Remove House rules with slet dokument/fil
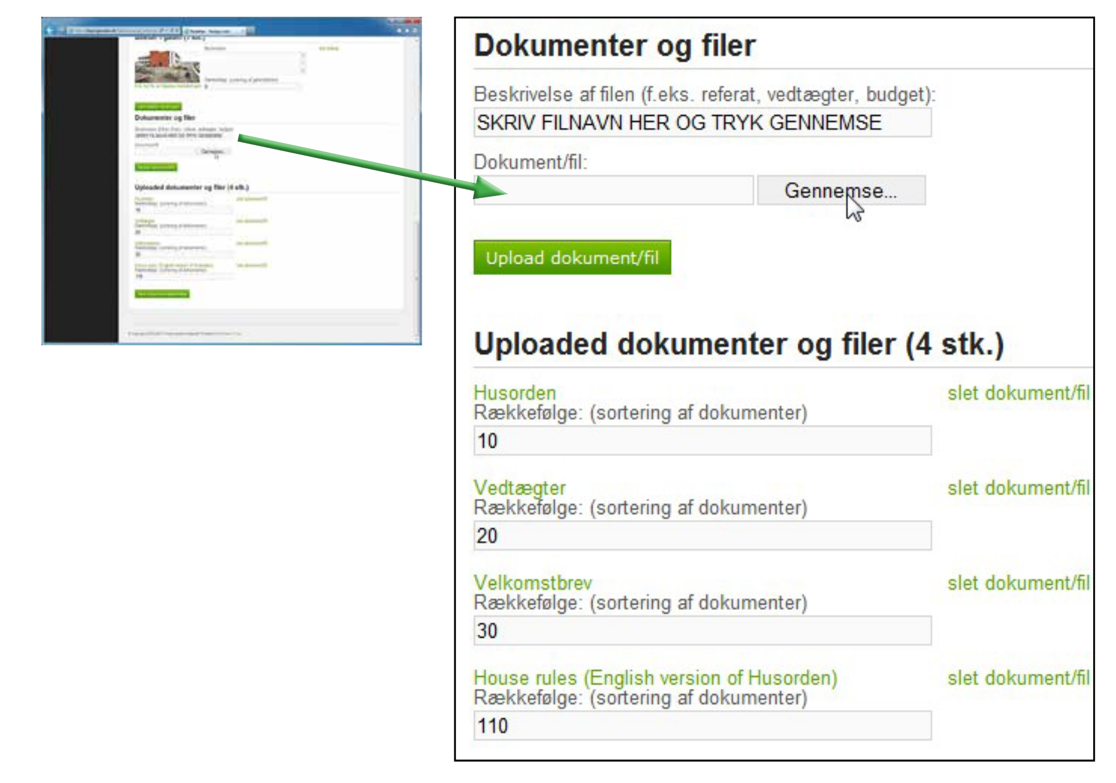Screen dimensions: 1116x783 (x=1018, y=678)
